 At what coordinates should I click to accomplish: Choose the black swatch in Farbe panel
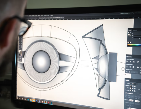click(129, 42)
